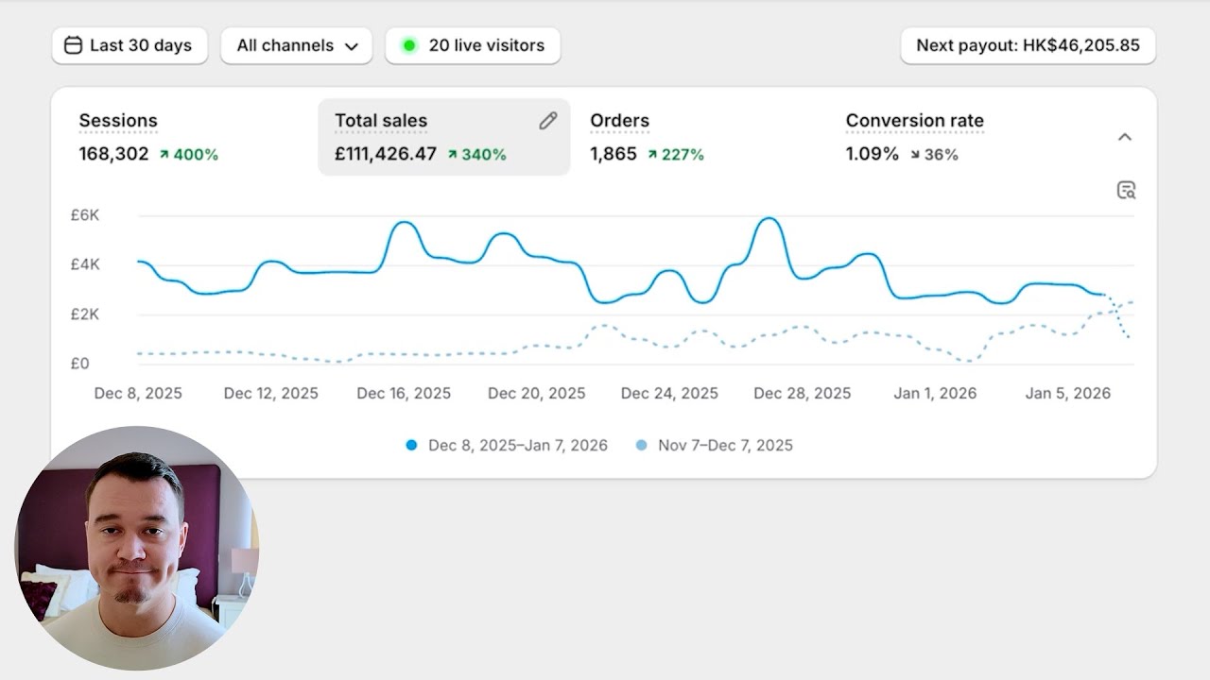Open the Last 30 days date picker

130,45
